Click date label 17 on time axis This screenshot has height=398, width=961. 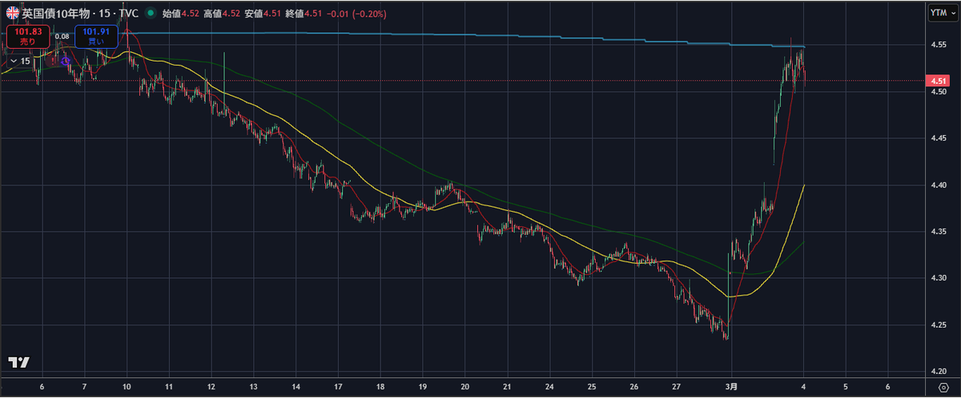[339, 386]
